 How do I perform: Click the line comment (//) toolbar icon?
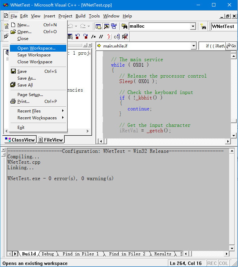[x=101, y=37]
